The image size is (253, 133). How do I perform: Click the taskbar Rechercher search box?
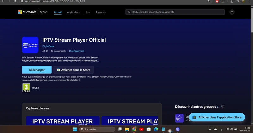point(97,129)
